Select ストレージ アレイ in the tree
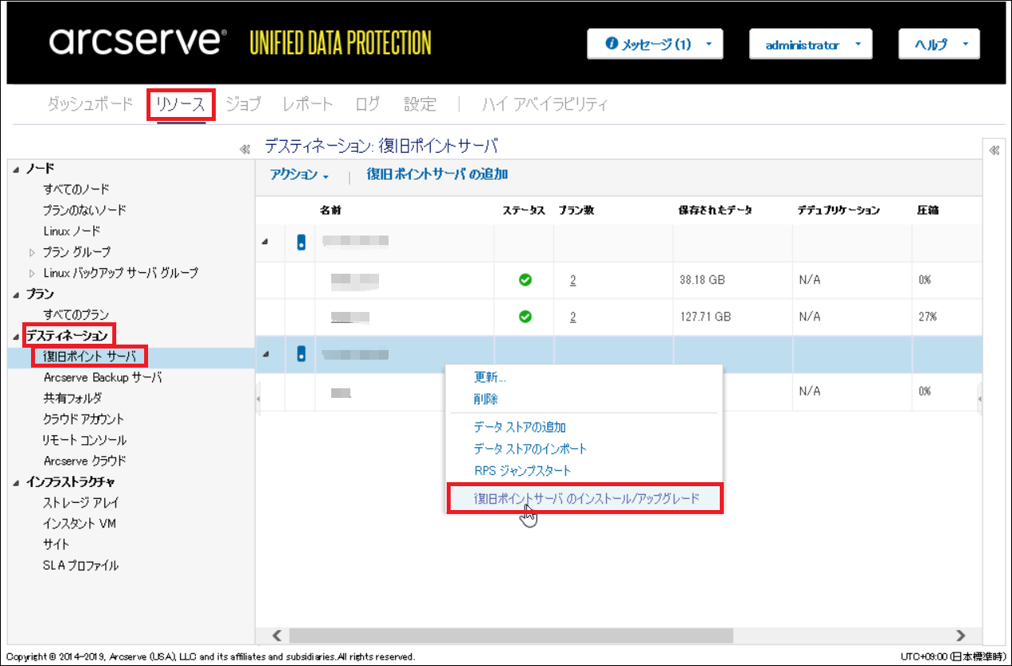The width and height of the screenshot is (1012, 666). [80, 503]
